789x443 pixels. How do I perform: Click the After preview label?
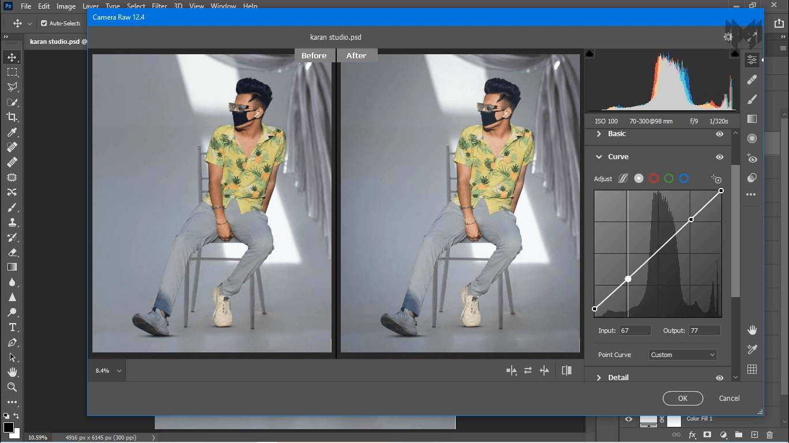[x=356, y=55]
